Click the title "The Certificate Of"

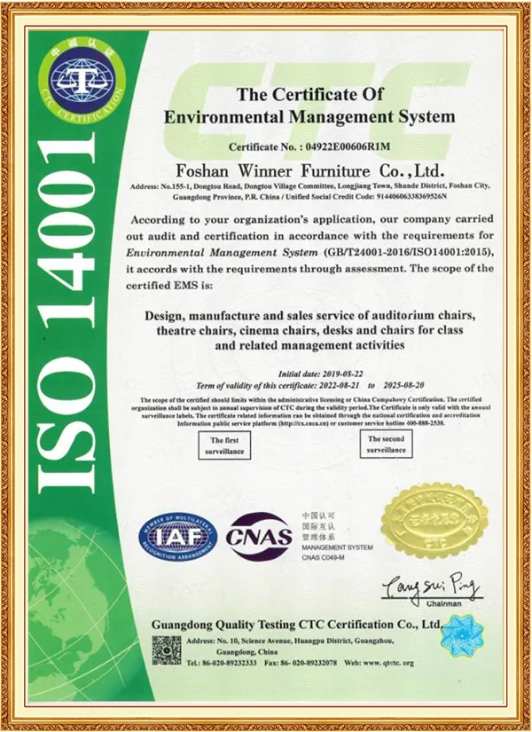pyautogui.click(x=309, y=94)
